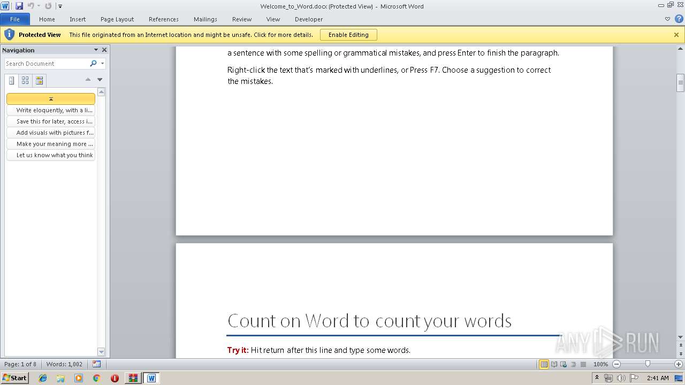Switch to the Insert ribbon tab
This screenshot has width=685, height=385.
click(x=78, y=19)
